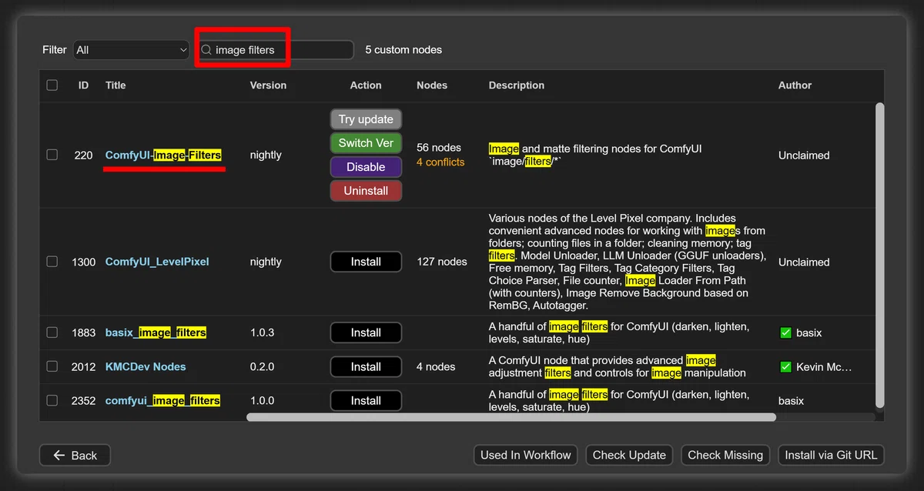Image resolution: width=924 pixels, height=491 pixels.
Task: Click the green verified badge next to basix
Action: (785, 333)
